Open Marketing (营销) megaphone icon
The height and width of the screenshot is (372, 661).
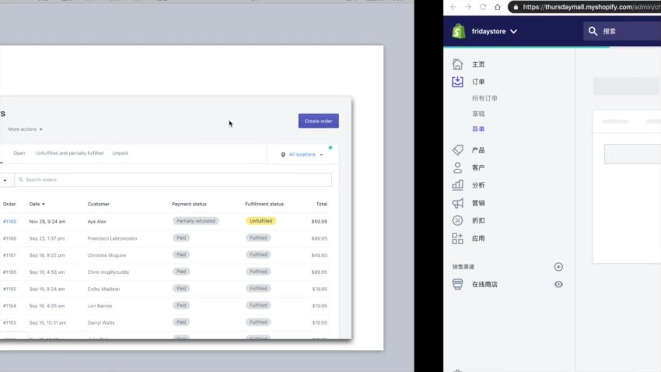pyautogui.click(x=457, y=203)
